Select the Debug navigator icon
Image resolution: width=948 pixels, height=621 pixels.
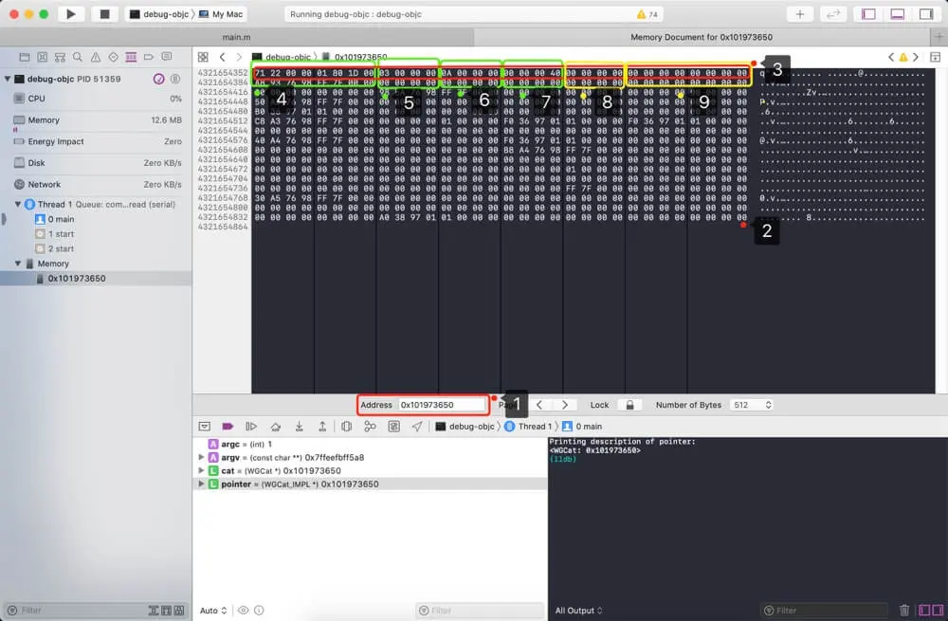(131, 57)
